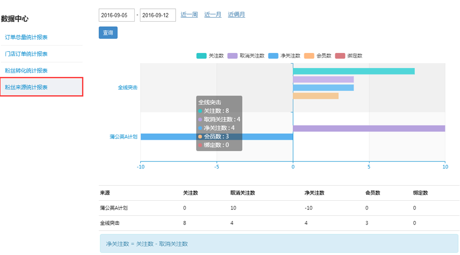Click the 会员数 orange legend swatch

pyautogui.click(x=309, y=56)
